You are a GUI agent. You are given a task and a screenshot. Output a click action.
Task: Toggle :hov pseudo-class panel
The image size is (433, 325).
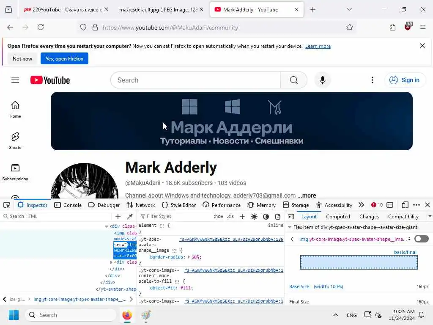pos(219,216)
